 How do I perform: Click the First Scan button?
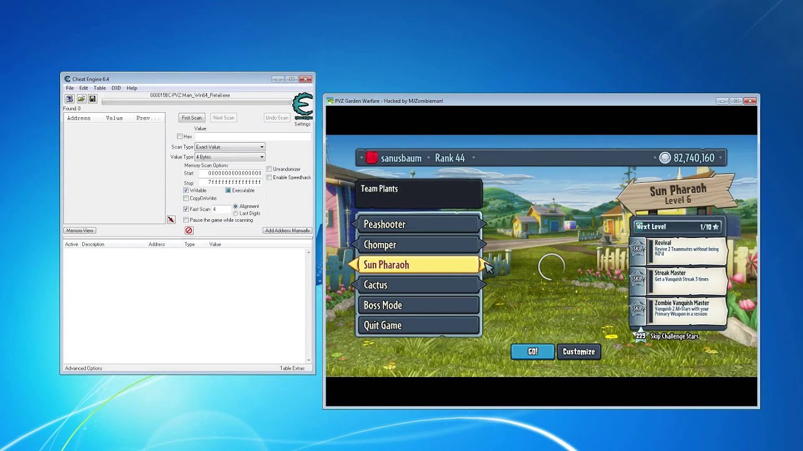[191, 118]
